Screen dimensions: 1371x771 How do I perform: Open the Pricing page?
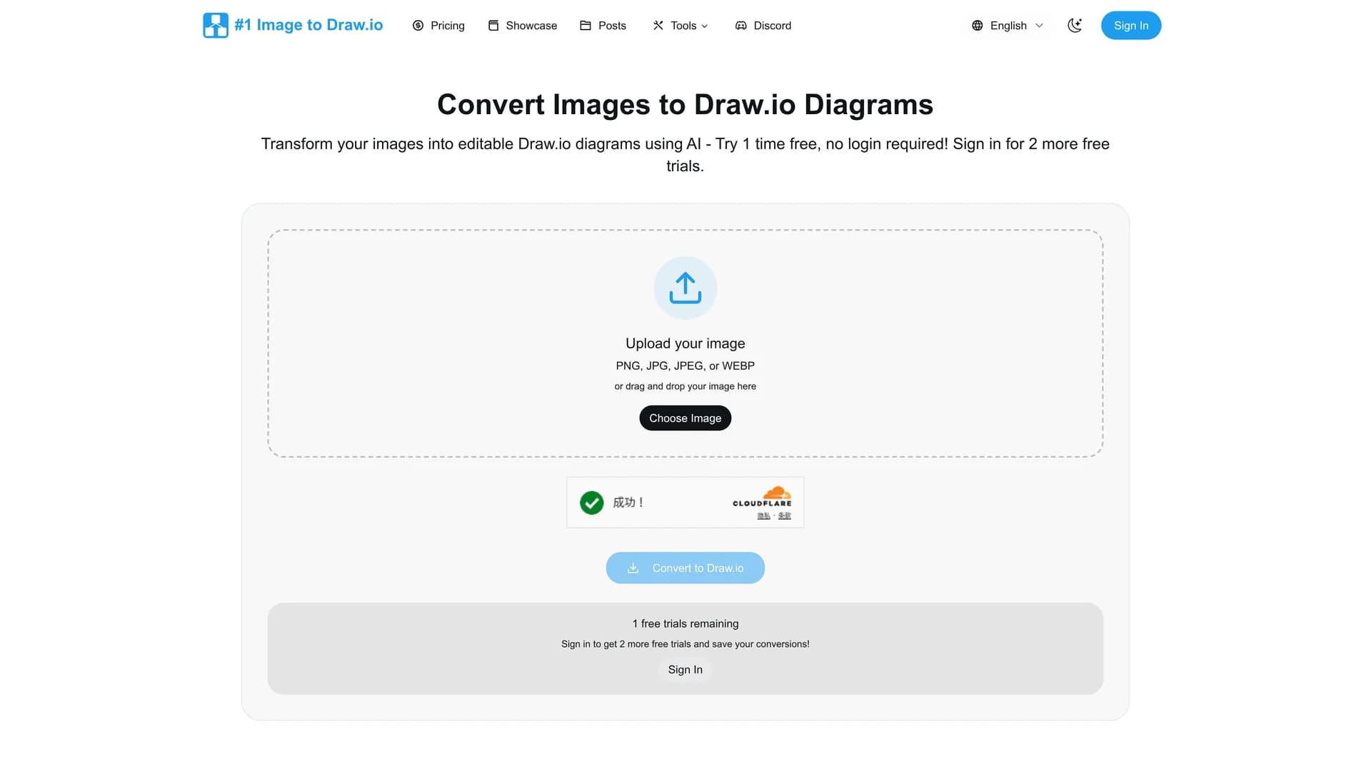[x=438, y=26]
